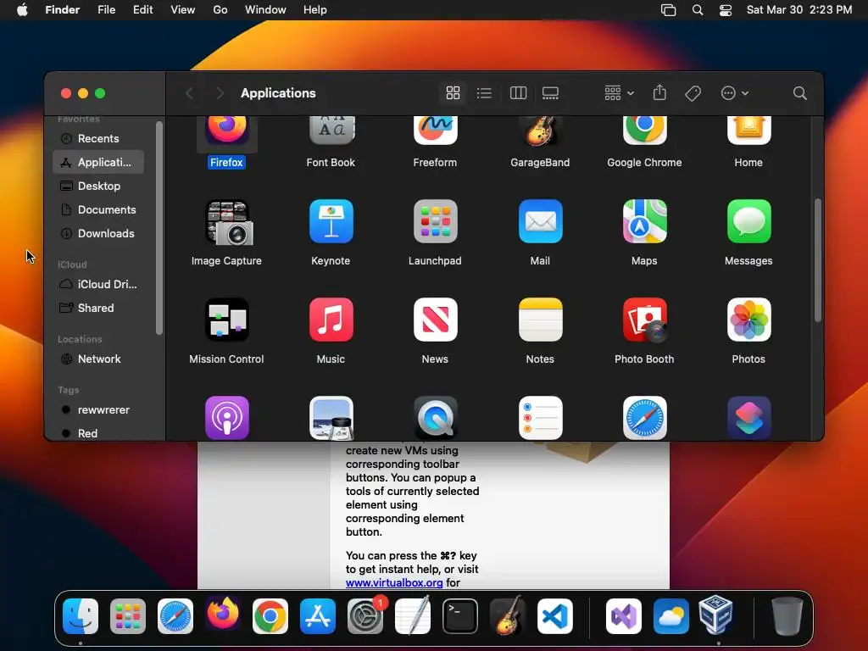Screen dimensions: 868x651
Task: Select the Font Book application
Action: (331, 131)
